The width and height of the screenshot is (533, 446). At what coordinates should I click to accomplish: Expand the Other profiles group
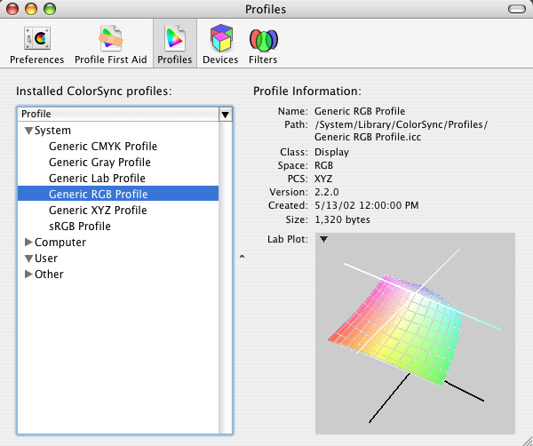pos(29,275)
